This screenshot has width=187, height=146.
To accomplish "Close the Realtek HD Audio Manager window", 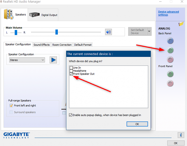I will click(182, 1).
